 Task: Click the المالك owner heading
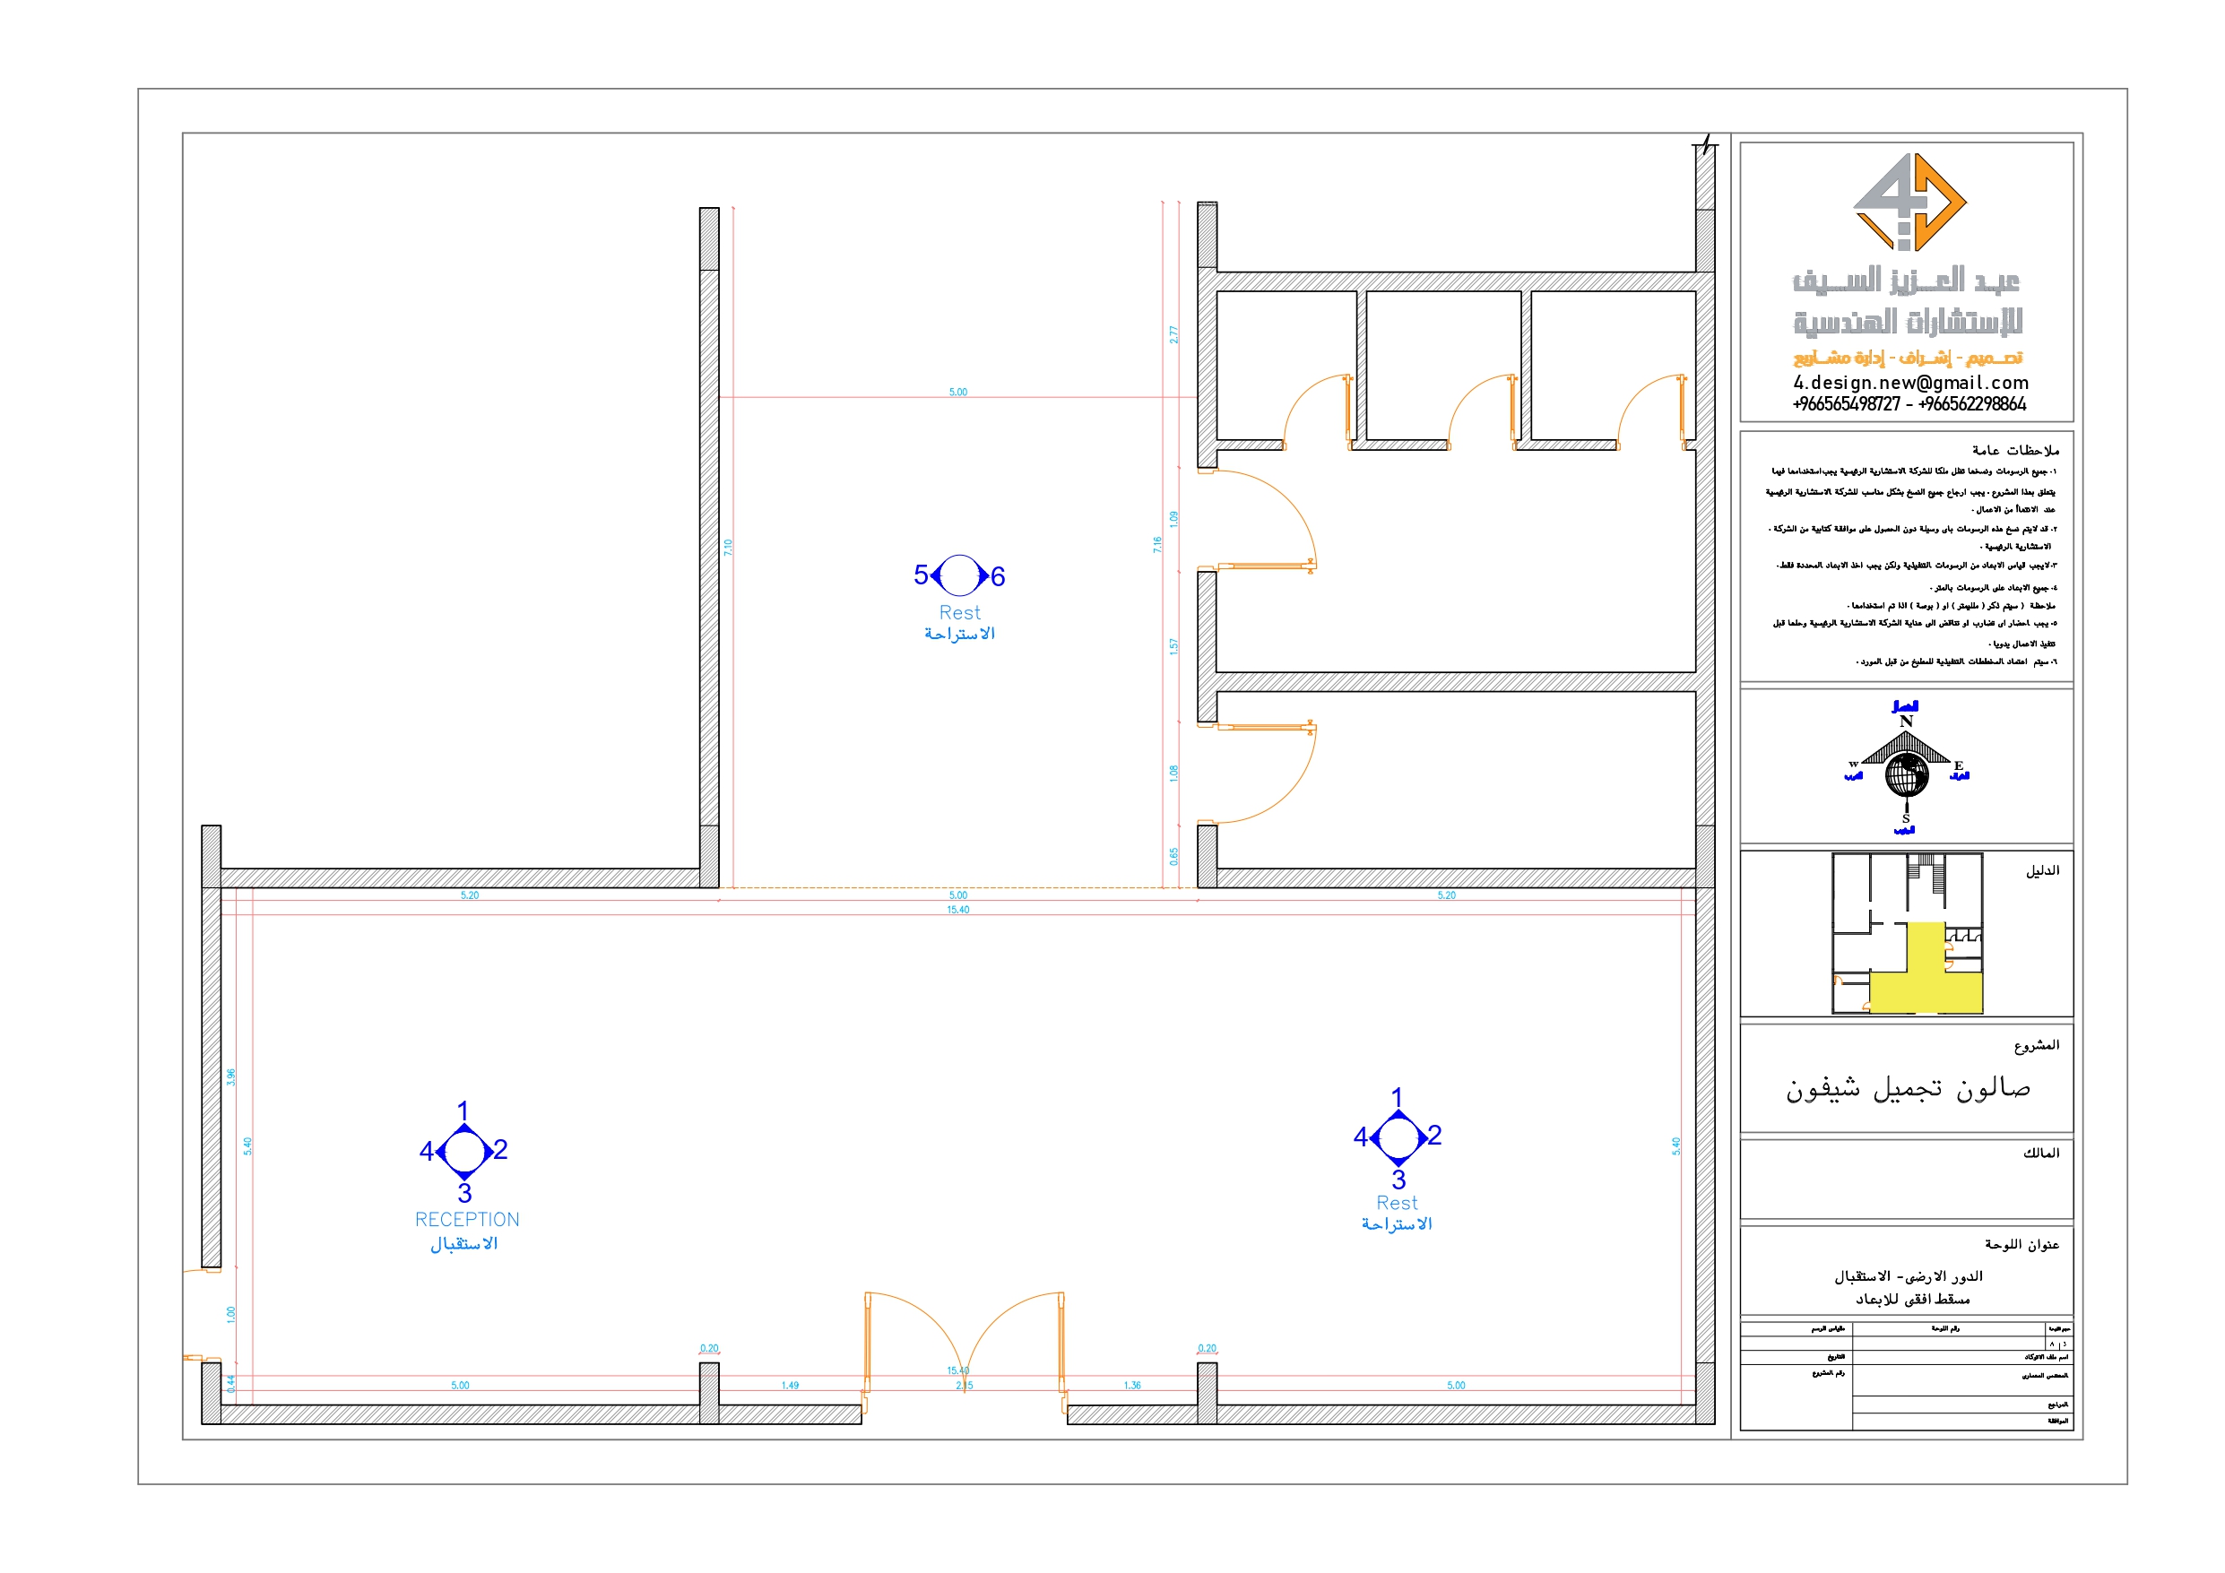click(2041, 1153)
